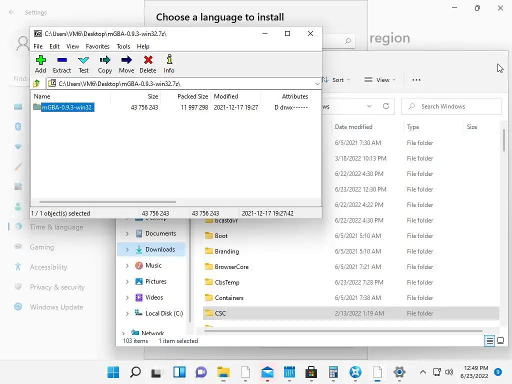Select Music in the navigation pane

tap(153, 265)
